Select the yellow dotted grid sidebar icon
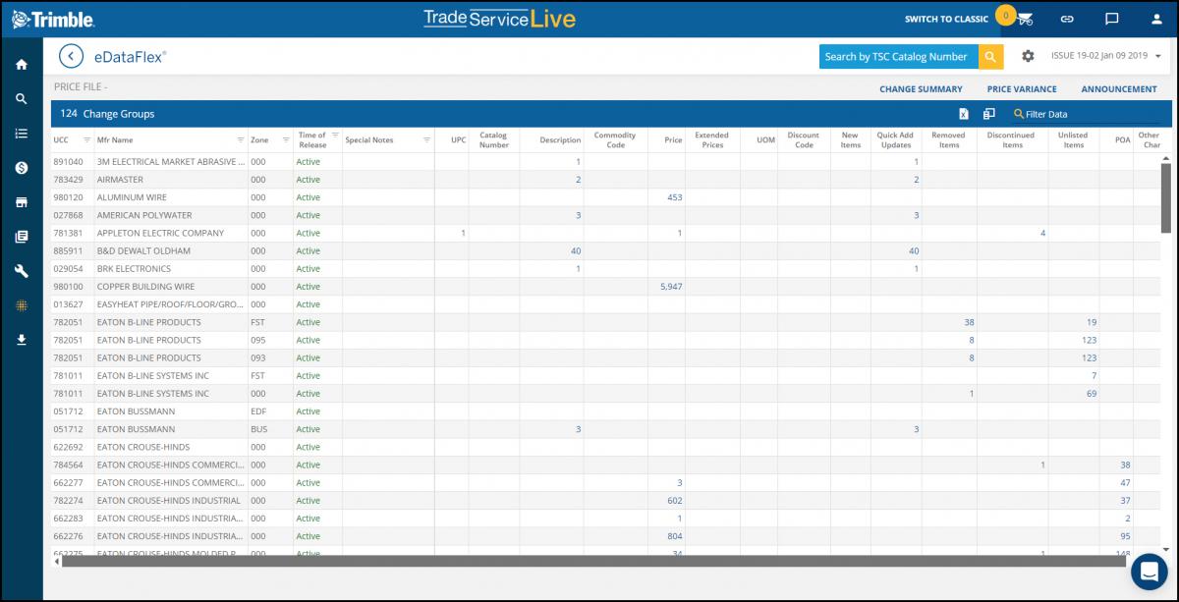This screenshot has height=602, width=1179. tap(22, 305)
